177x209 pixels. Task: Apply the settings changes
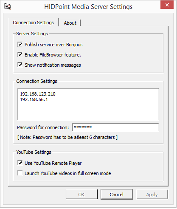152,195
